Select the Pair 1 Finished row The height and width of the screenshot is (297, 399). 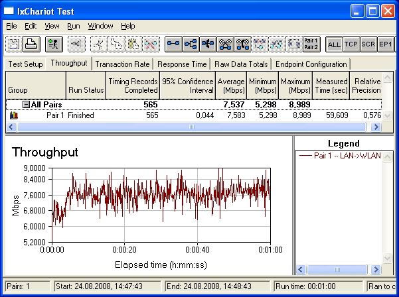point(194,115)
